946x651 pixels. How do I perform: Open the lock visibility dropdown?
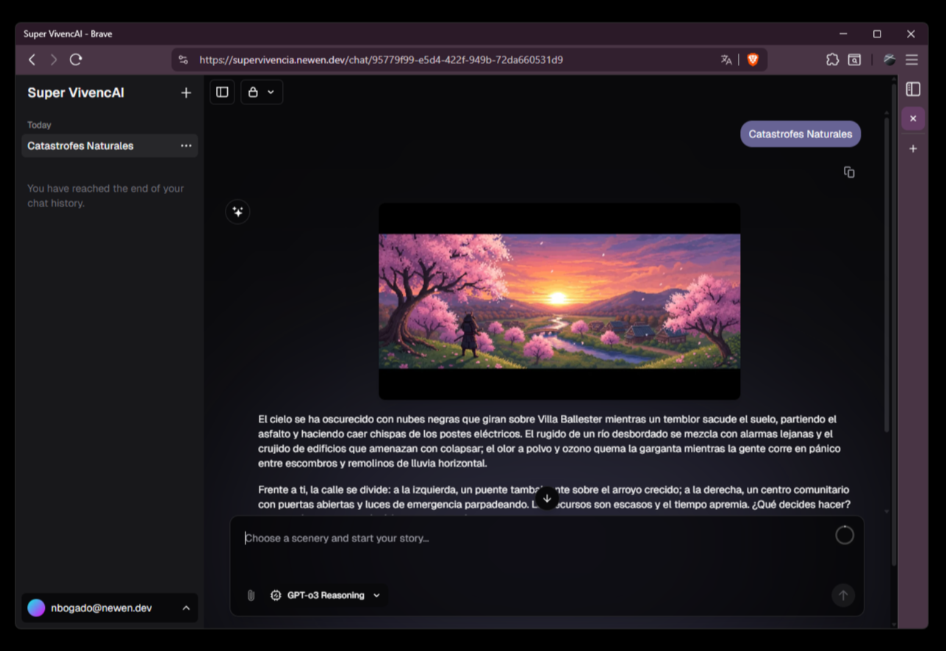click(x=261, y=92)
